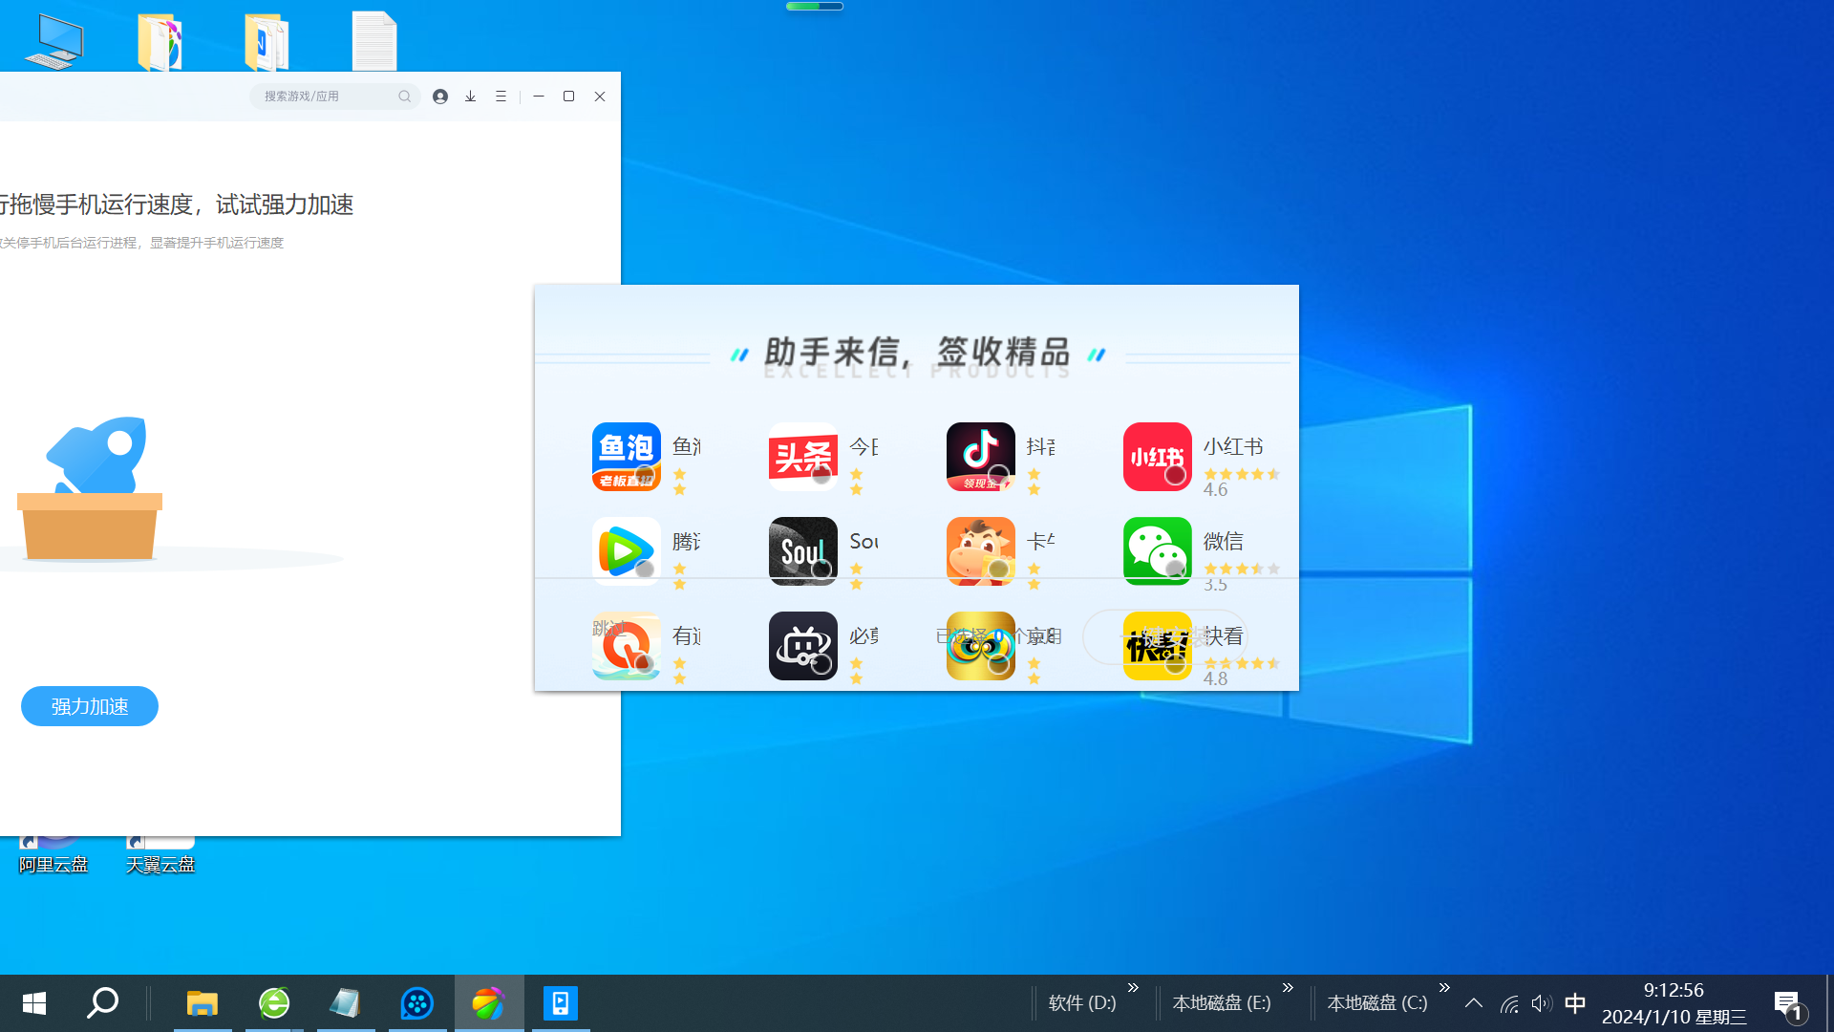Viewport: 1834px width, 1032px height.
Task: Expand the 本地磁盘 (E:) toolbar chevron
Action: coord(1289,988)
